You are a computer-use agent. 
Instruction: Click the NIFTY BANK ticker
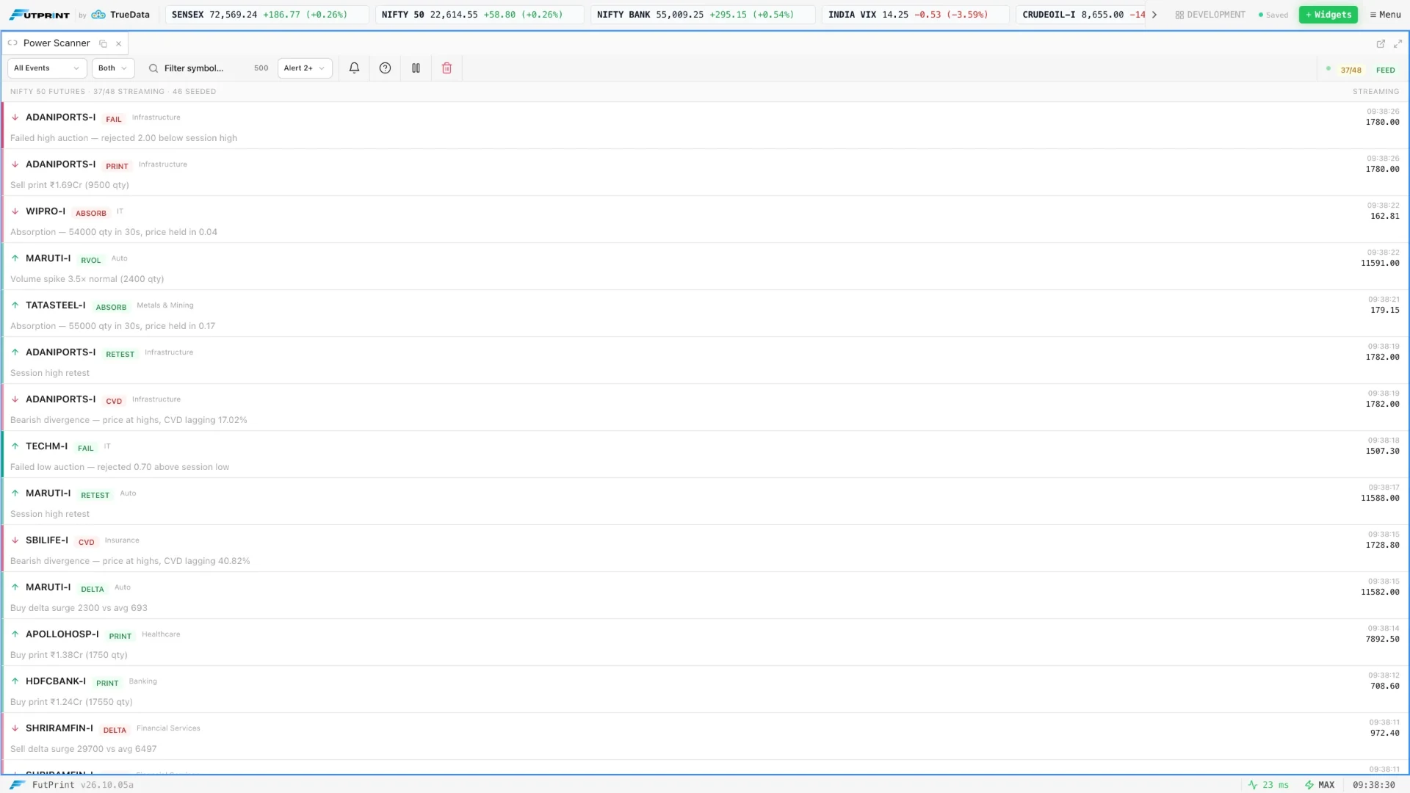tap(703, 15)
